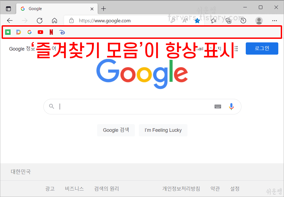The height and width of the screenshot is (197, 284).
Task: Open the 개인정보처리방침 link
Action: click(181, 189)
